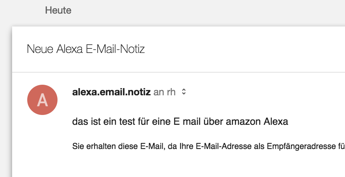This screenshot has height=177, width=345.
Task: Click the footer notice starting 'Sie erhalten diese E-Mail'
Action: 208,146
